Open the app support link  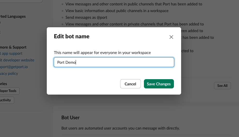pyautogui.click(x=12, y=53)
